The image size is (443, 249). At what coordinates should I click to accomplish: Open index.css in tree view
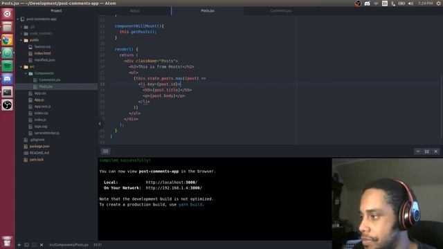42,113
